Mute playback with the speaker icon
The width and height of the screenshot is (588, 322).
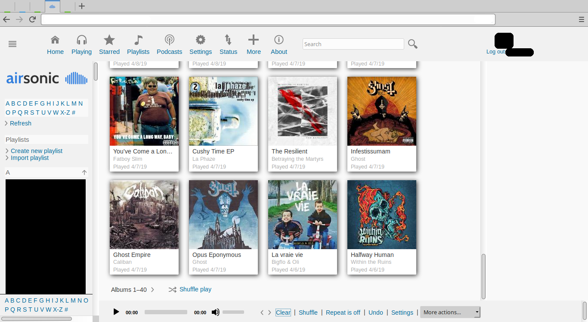click(x=215, y=312)
